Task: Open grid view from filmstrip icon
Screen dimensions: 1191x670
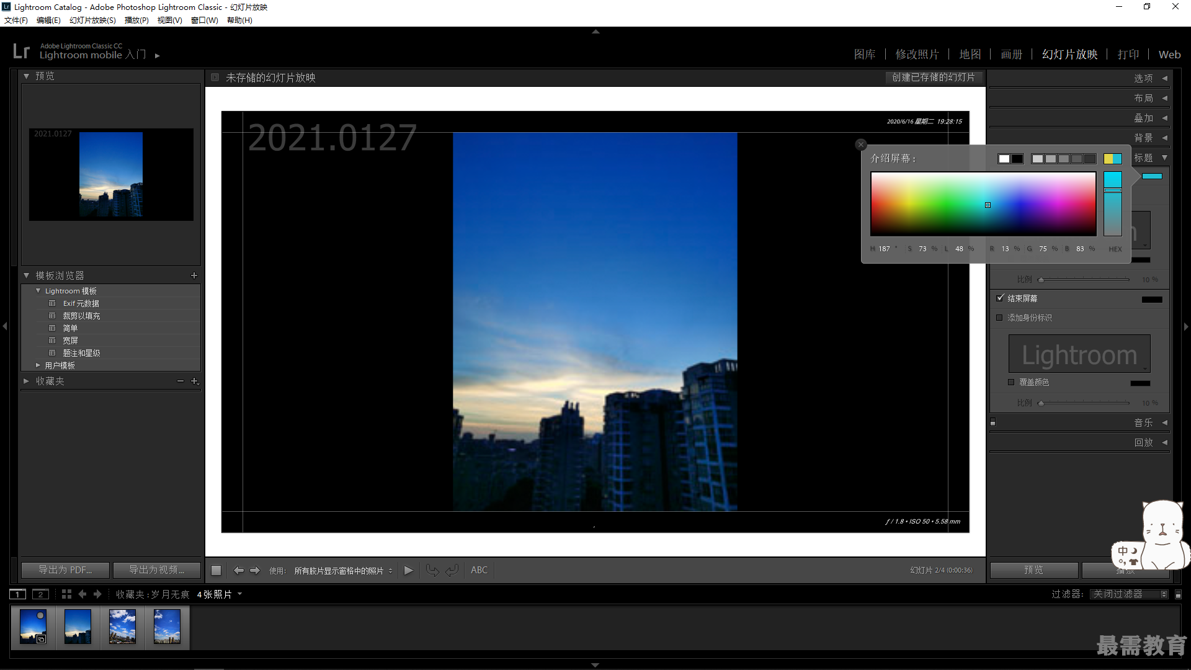Action: [x=66, y=594]
